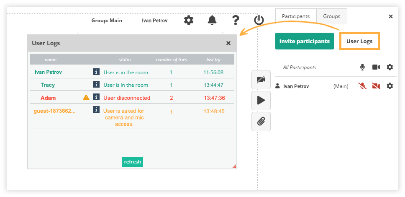Click 'User is asked for camera' status
405x197 pixels.
(x=124, y=117)
